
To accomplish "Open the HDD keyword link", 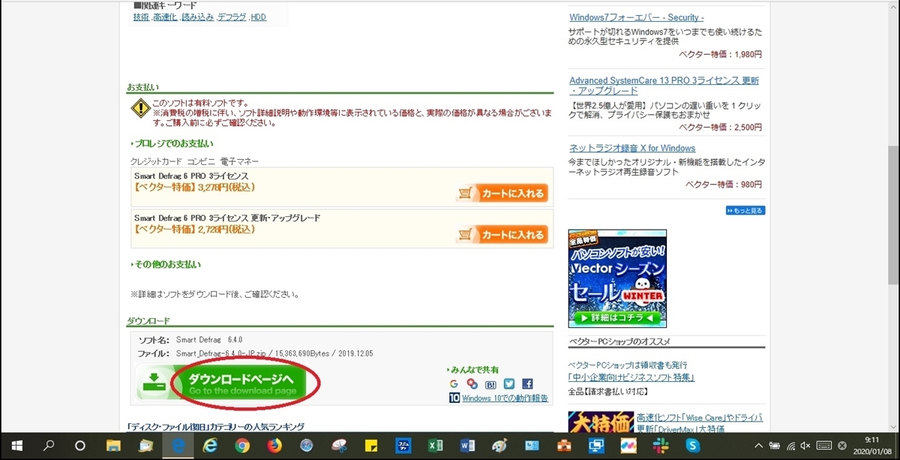I will 258,17.
